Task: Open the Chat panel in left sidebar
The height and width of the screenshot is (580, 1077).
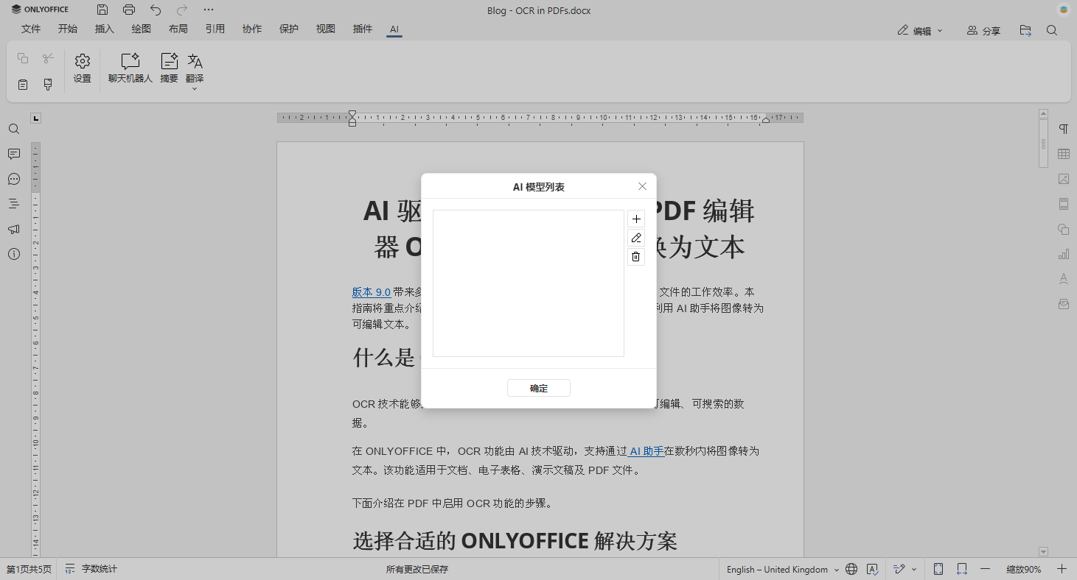Action: tap(14, 179)
